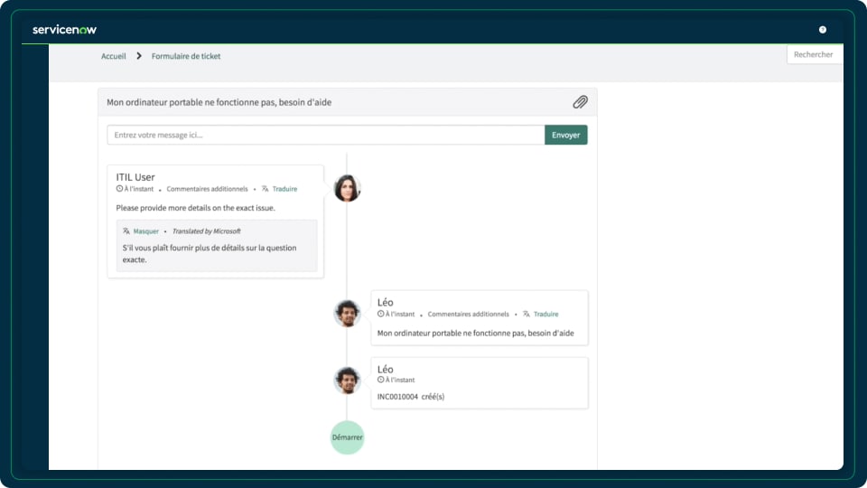
Task: Click ITIL User avatar photo
Action: coord(347,188)
